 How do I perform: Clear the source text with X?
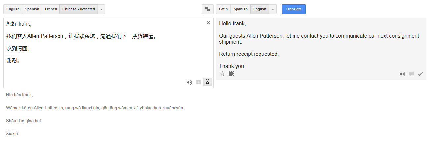coord(208,23)
